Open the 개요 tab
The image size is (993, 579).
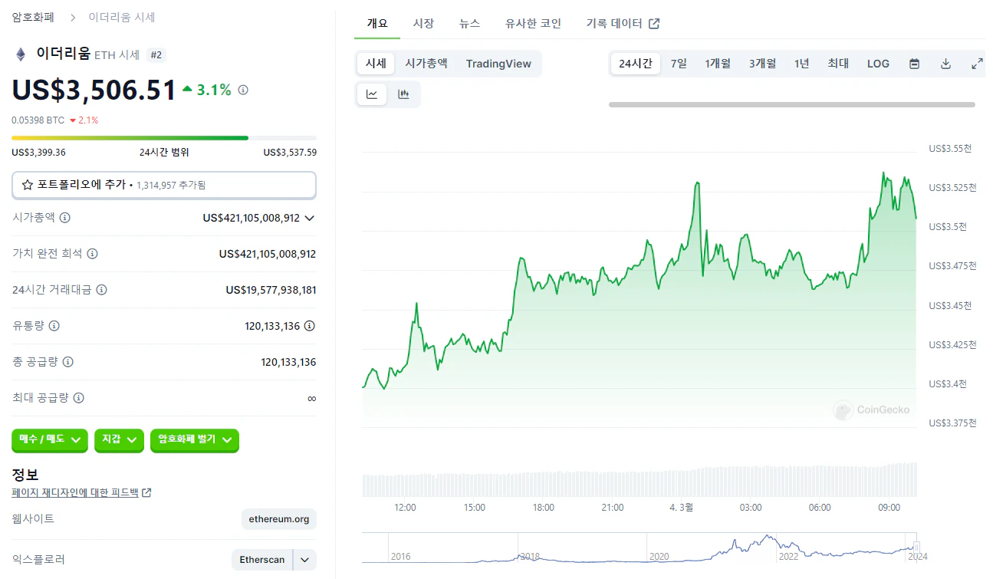(377, 24)
